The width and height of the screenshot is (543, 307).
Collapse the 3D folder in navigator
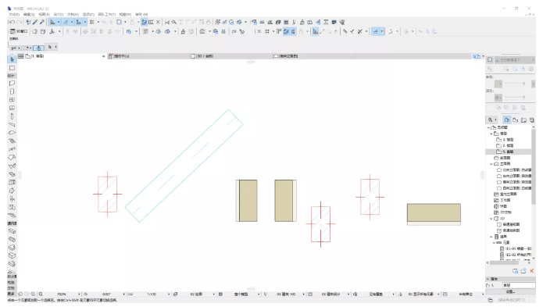[491, 219]
